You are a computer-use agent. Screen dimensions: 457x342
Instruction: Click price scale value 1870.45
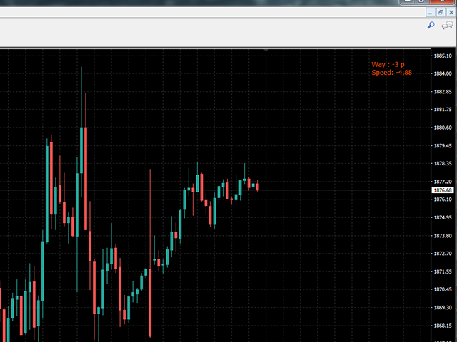tap(443, 289)
